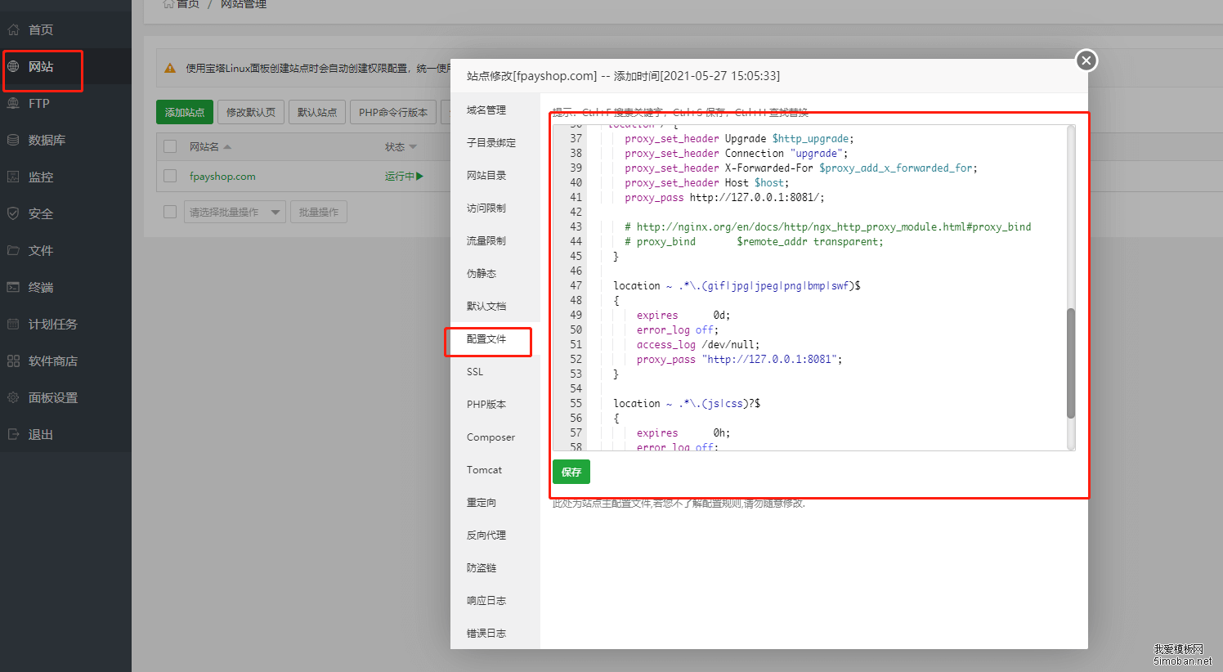
Task: Open the 伪静态 rewrite tab
Action: pos(482,274)
